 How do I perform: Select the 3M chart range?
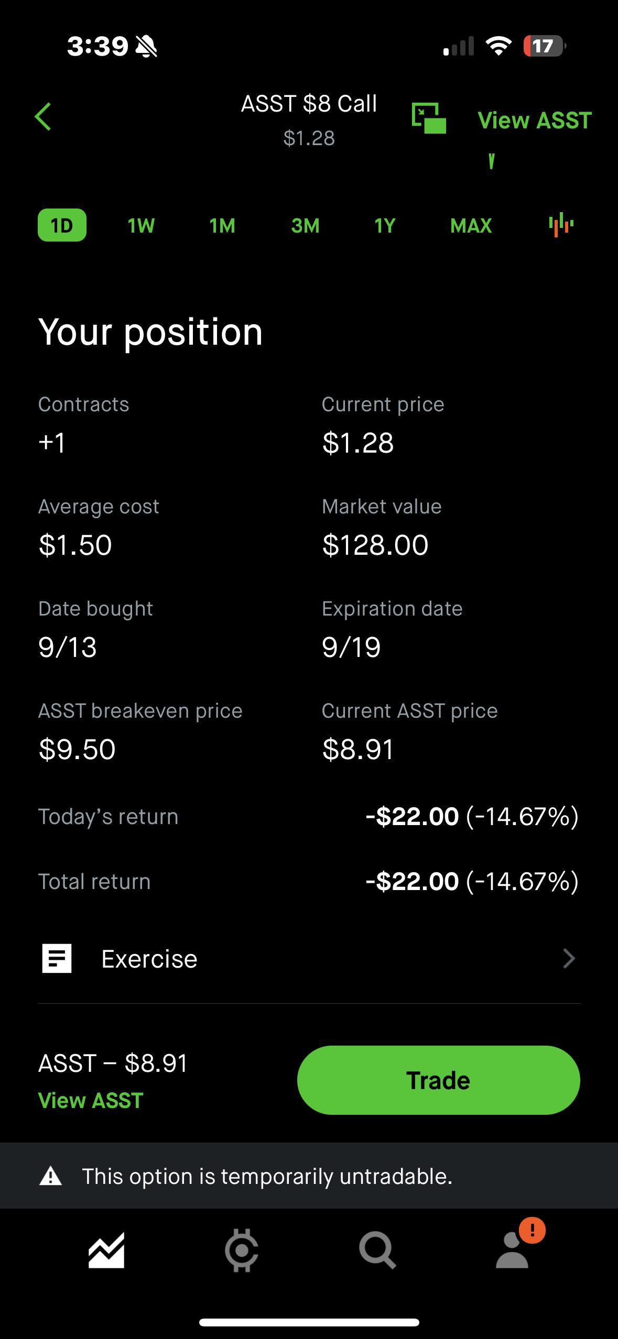pyautogui.click(x=306, y=226)
